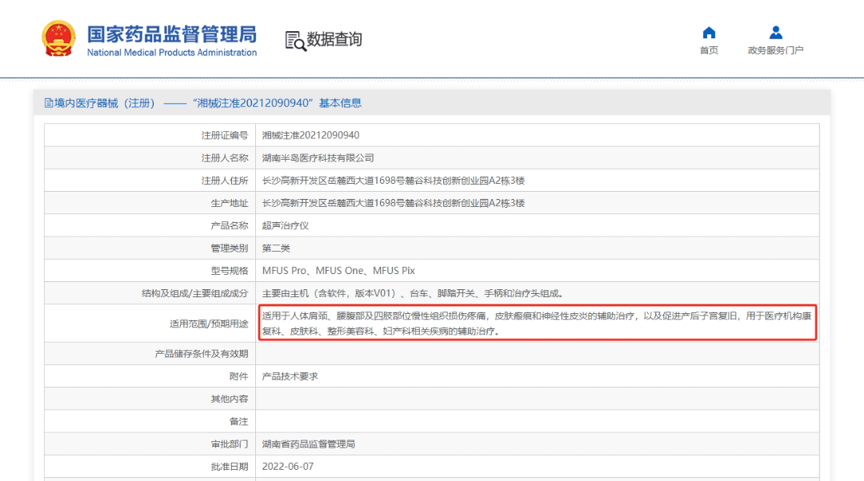The height and width of the screenshot is (481, 864).
Task: Click the 批准日期 label
Action: point(230,467)
